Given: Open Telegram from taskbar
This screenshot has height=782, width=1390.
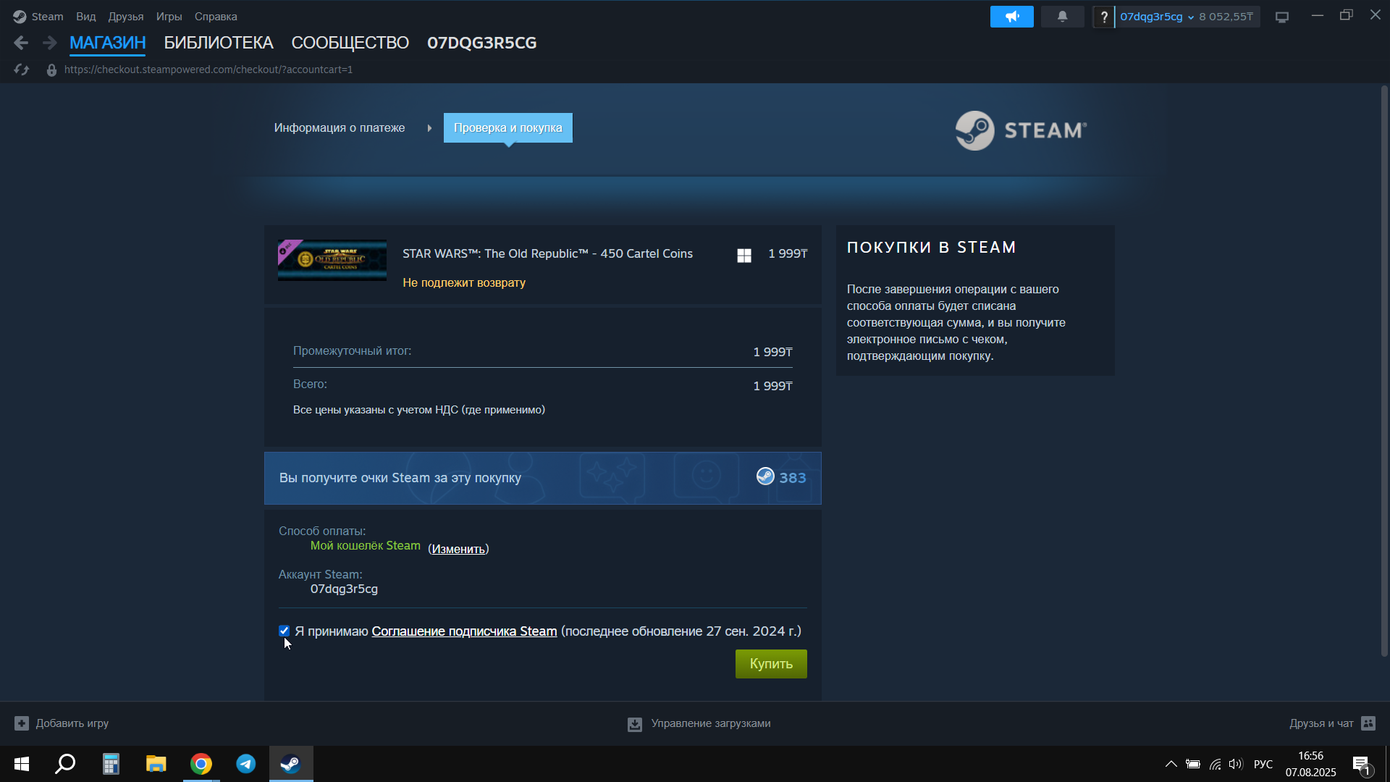Looking at the screenshot, I should click(x=246, y=764).
